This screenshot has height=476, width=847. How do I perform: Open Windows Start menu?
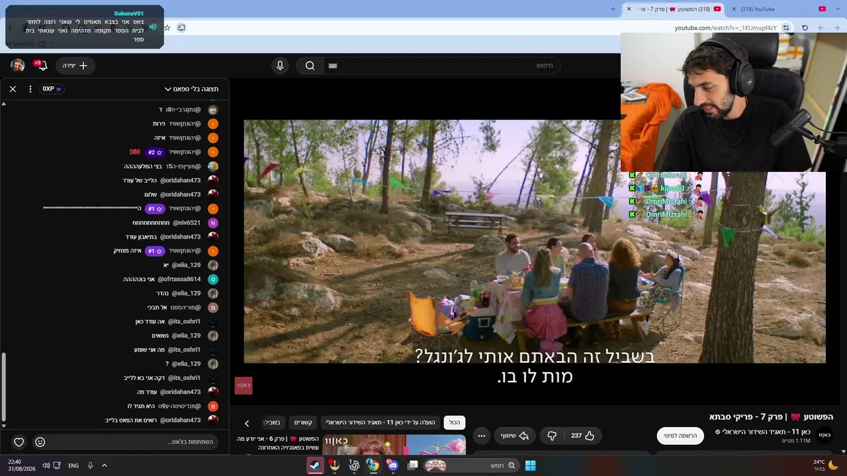coord(530,465)
